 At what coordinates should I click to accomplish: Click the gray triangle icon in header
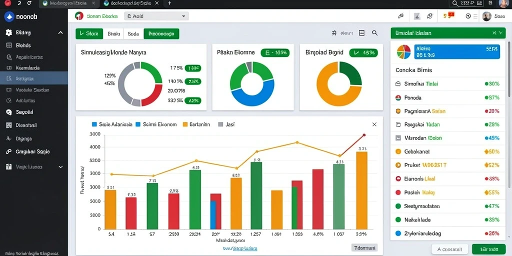[417, 16]
